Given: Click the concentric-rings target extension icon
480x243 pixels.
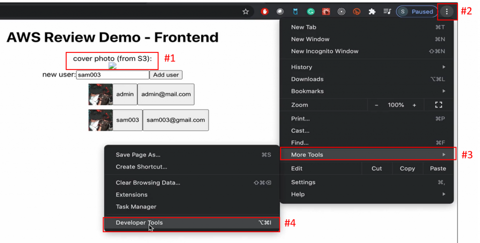Looking at the screenshot, I should (x=341, y=12).
